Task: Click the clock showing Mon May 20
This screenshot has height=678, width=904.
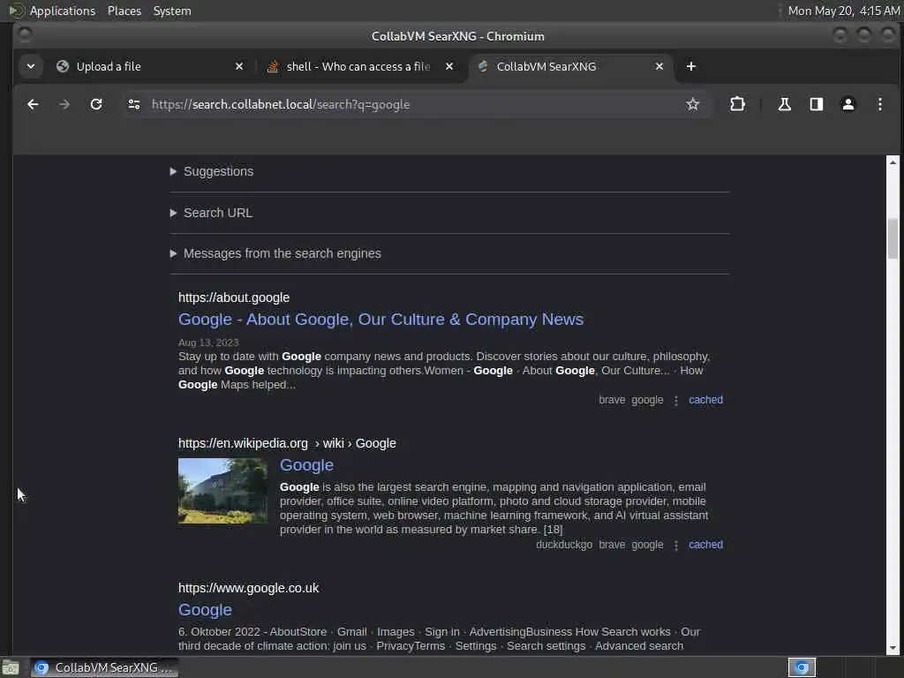Action: (x=843, y=11)
